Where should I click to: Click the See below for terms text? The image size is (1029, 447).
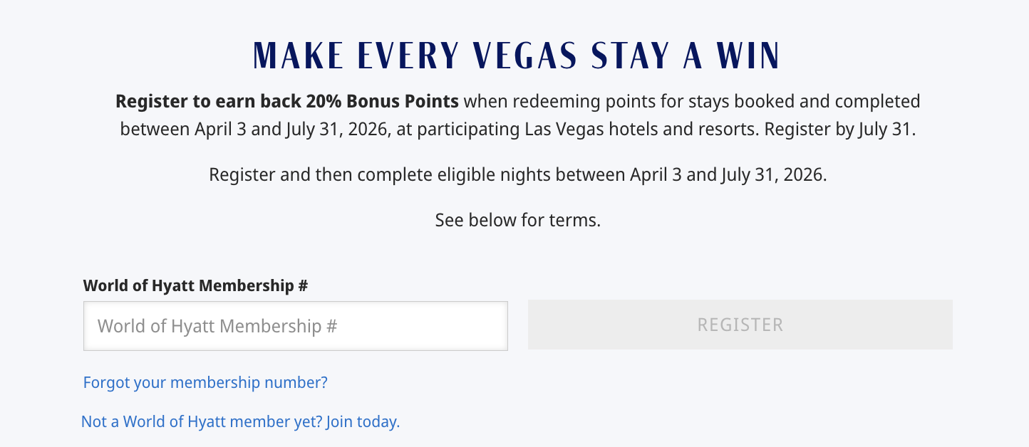[517, 219]
